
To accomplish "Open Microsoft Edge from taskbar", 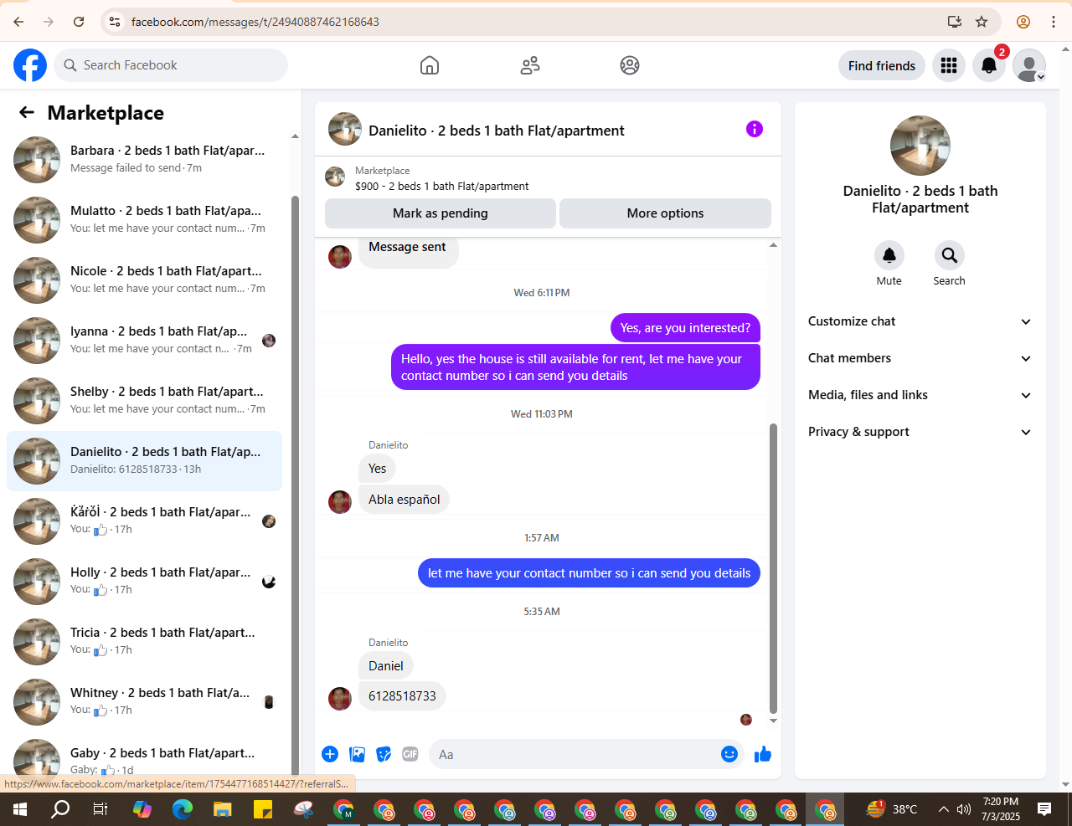I will coord(182,809).
